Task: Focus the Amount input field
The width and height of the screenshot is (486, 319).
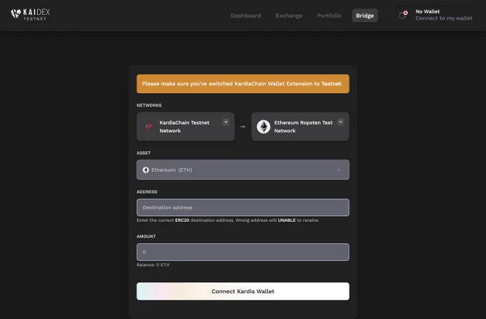Action: pos(243,252)
